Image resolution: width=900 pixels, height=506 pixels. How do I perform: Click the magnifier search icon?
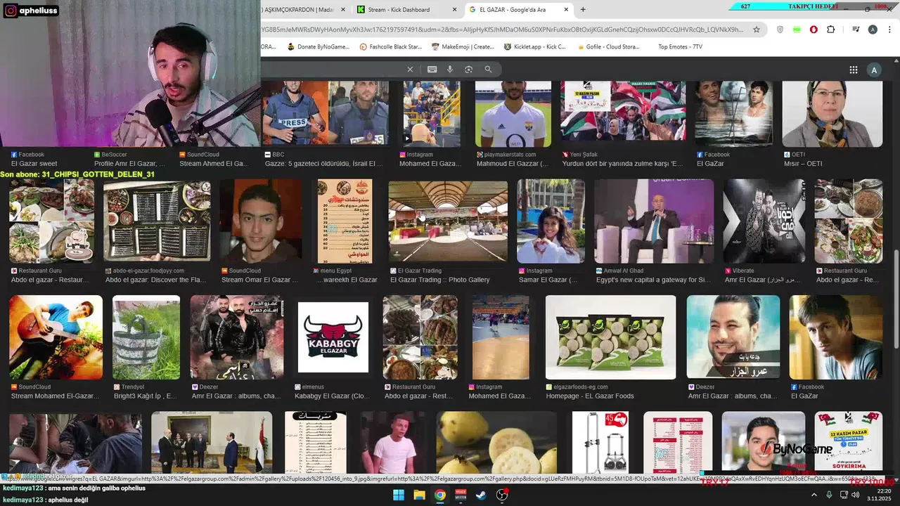(488, 69)
